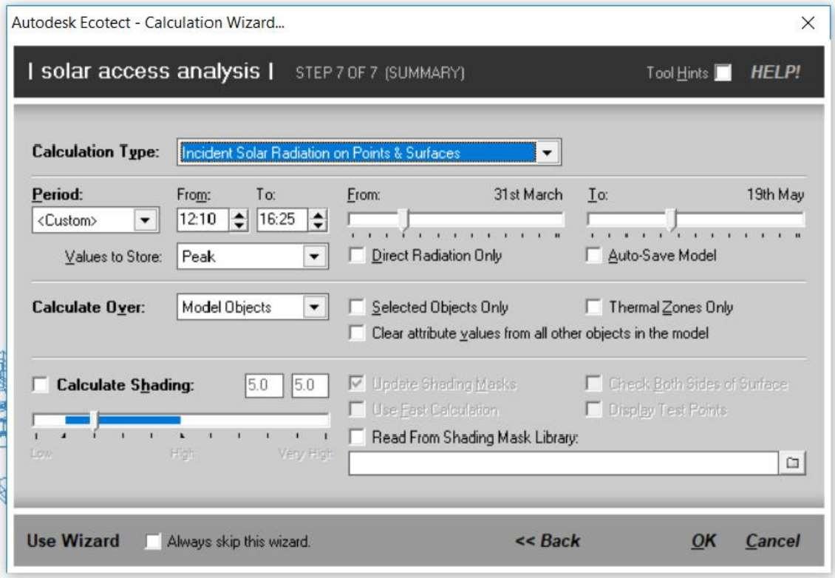Click the solar access analysis heading
835x578 pixels.
pyautogui.click(x=151, y=71)
